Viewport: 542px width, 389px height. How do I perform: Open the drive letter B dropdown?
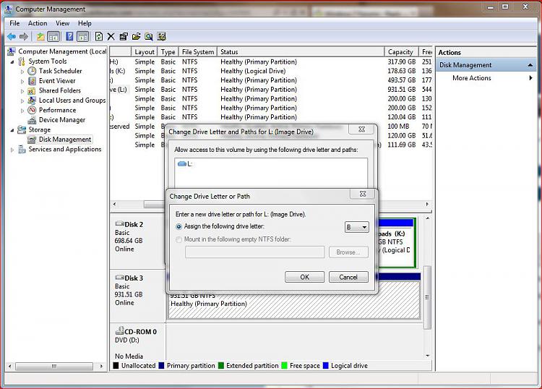(x=357, y=227)
